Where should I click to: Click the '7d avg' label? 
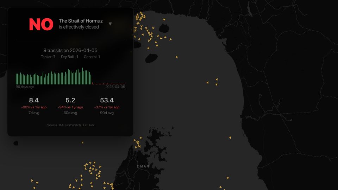point(34,113)
